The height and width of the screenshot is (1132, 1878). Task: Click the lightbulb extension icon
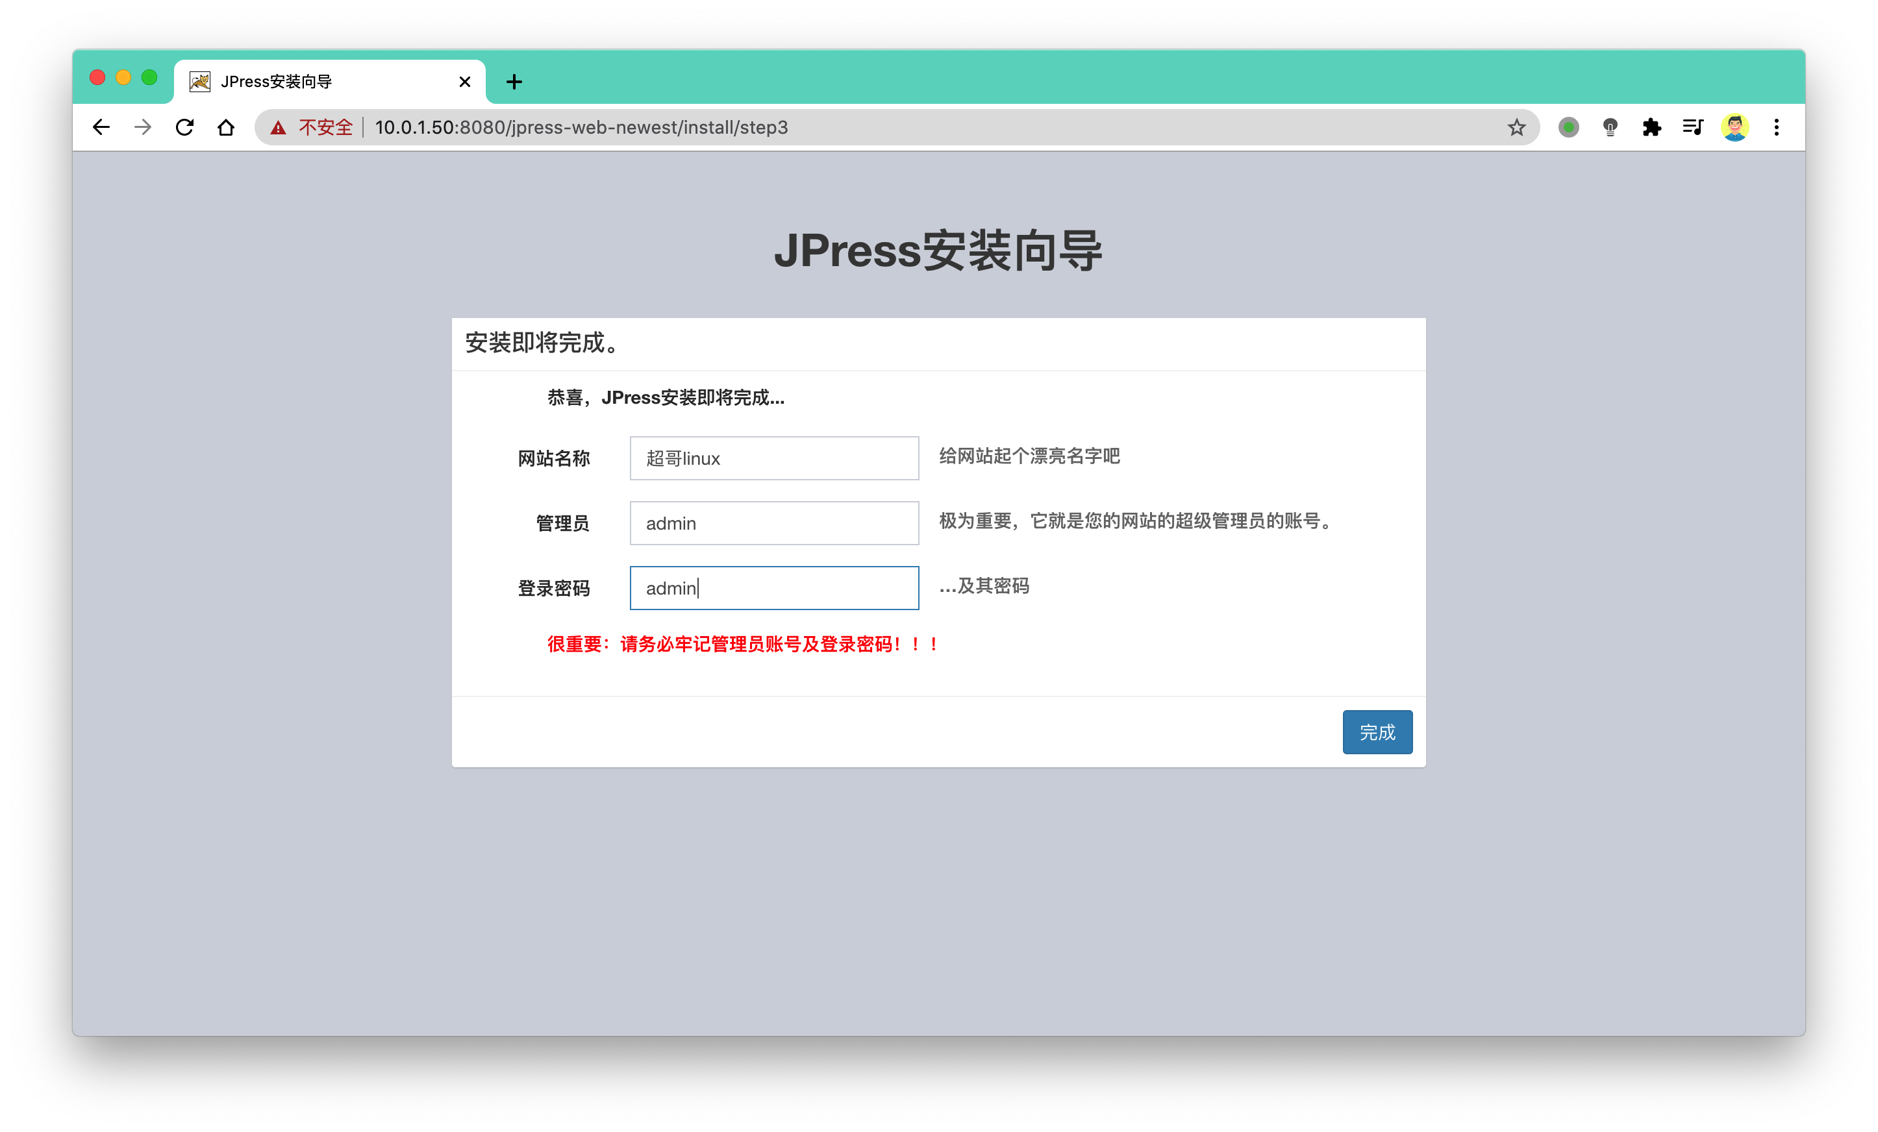pos(1610,127)
